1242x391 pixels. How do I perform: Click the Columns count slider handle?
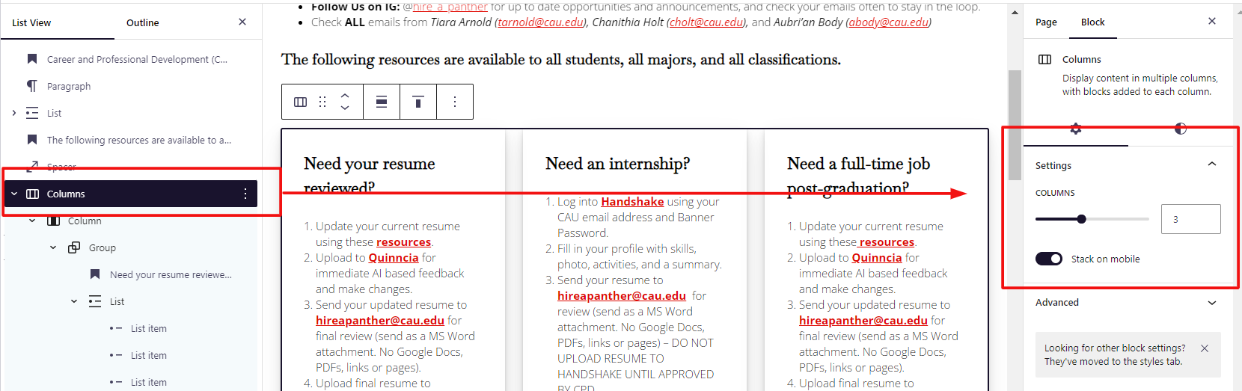[x=1082, y=219]
